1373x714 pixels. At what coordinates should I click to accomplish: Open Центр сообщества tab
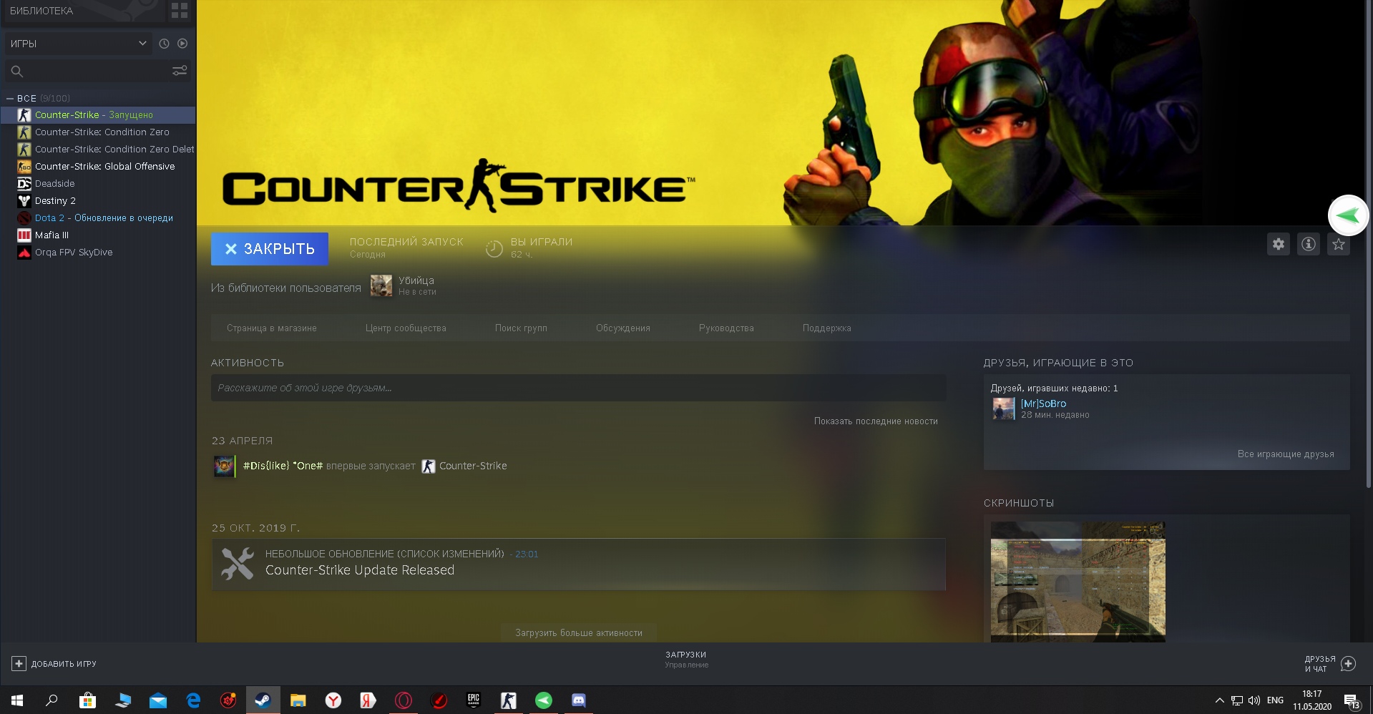pyautogui.click(x=406, y=328)
